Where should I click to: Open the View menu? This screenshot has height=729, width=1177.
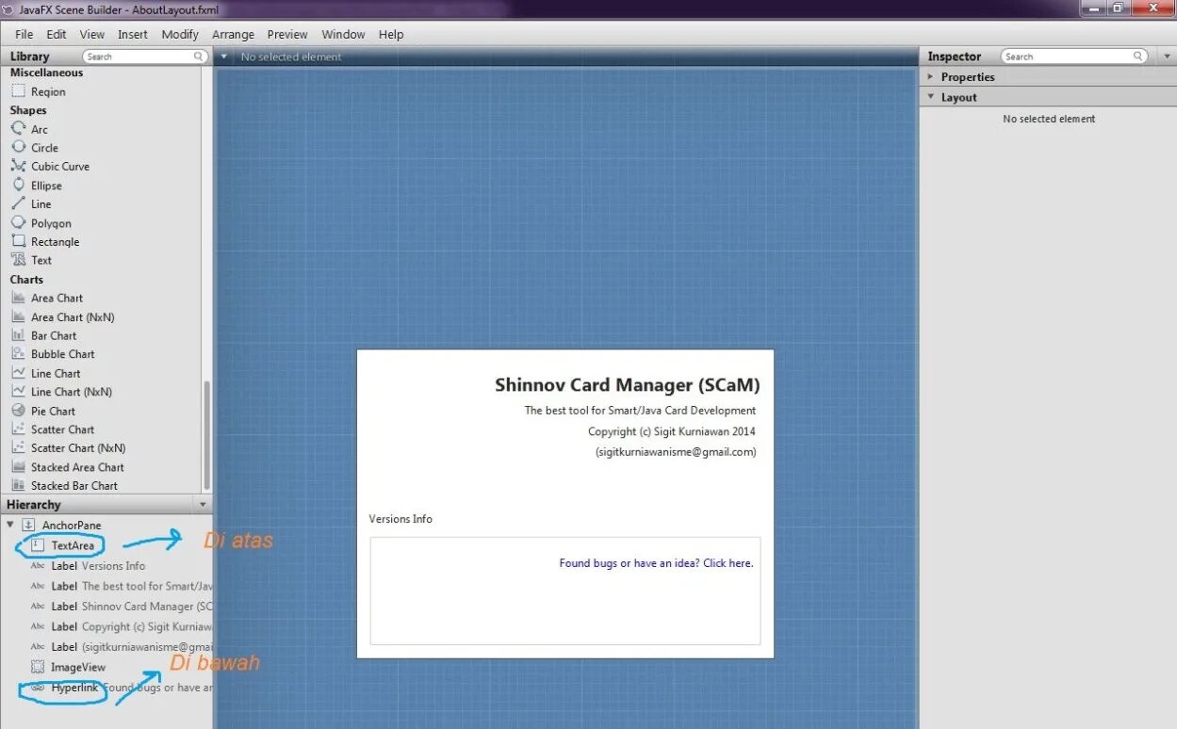(x=92, y=34)
